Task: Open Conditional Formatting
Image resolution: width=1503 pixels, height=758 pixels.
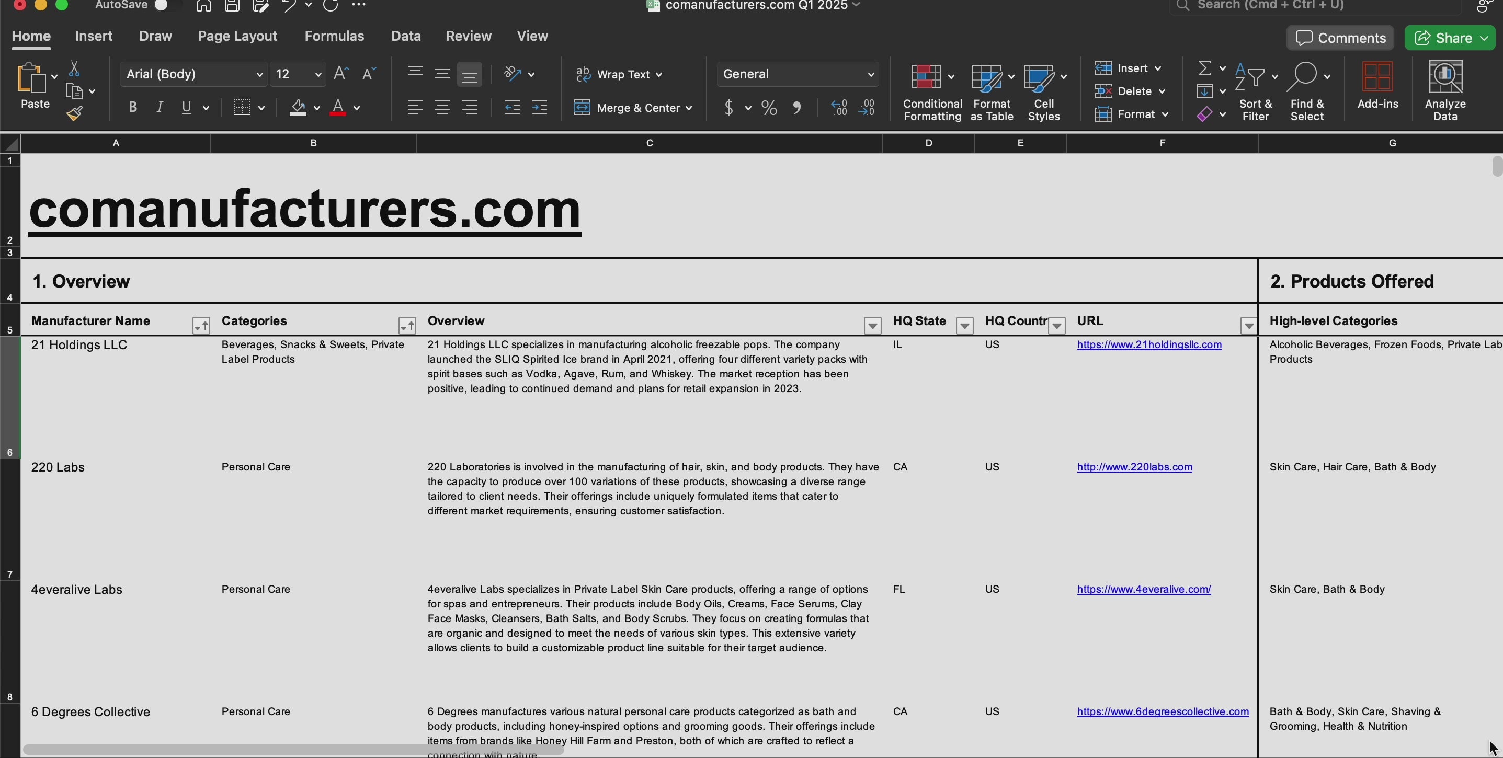Action: [932, 92]
